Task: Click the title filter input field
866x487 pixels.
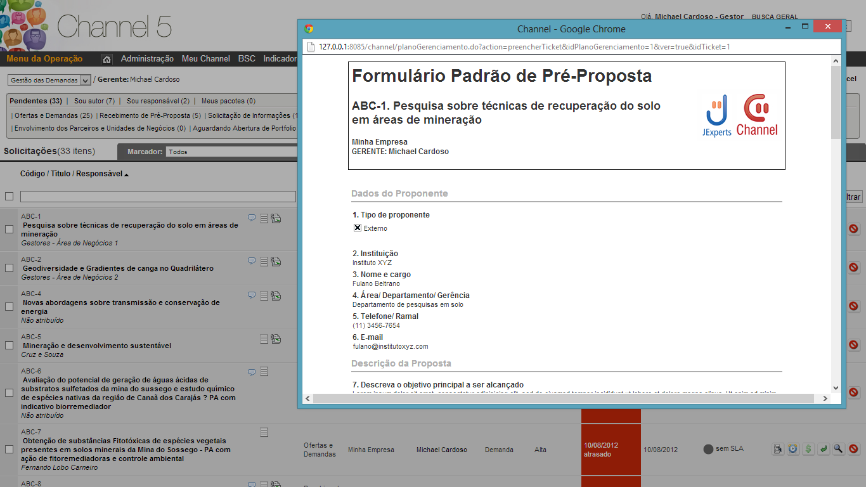Action: 158,197
